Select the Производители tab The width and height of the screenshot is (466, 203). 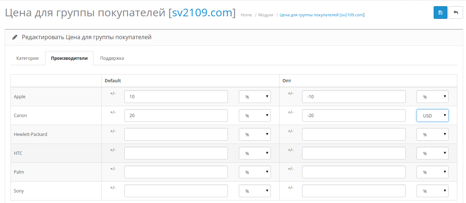click(69, 58)
